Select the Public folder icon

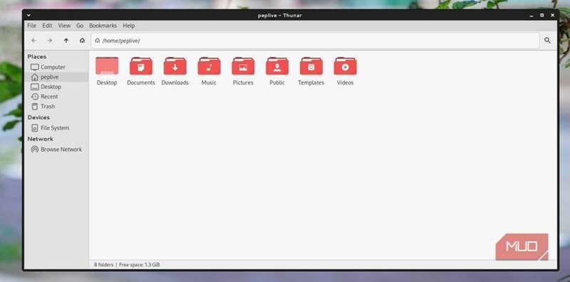[x=277, y=66]
